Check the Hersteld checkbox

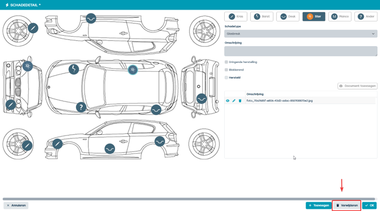(226, 77)
